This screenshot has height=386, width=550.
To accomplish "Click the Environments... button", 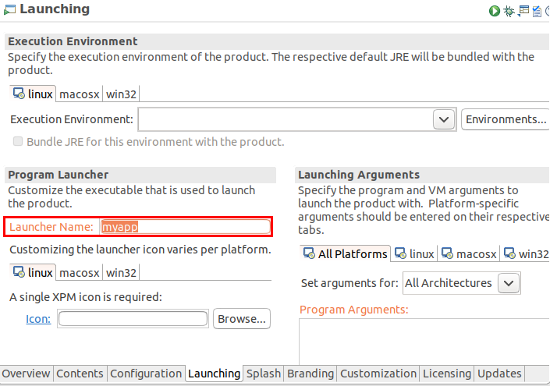I will coord(506,119).
